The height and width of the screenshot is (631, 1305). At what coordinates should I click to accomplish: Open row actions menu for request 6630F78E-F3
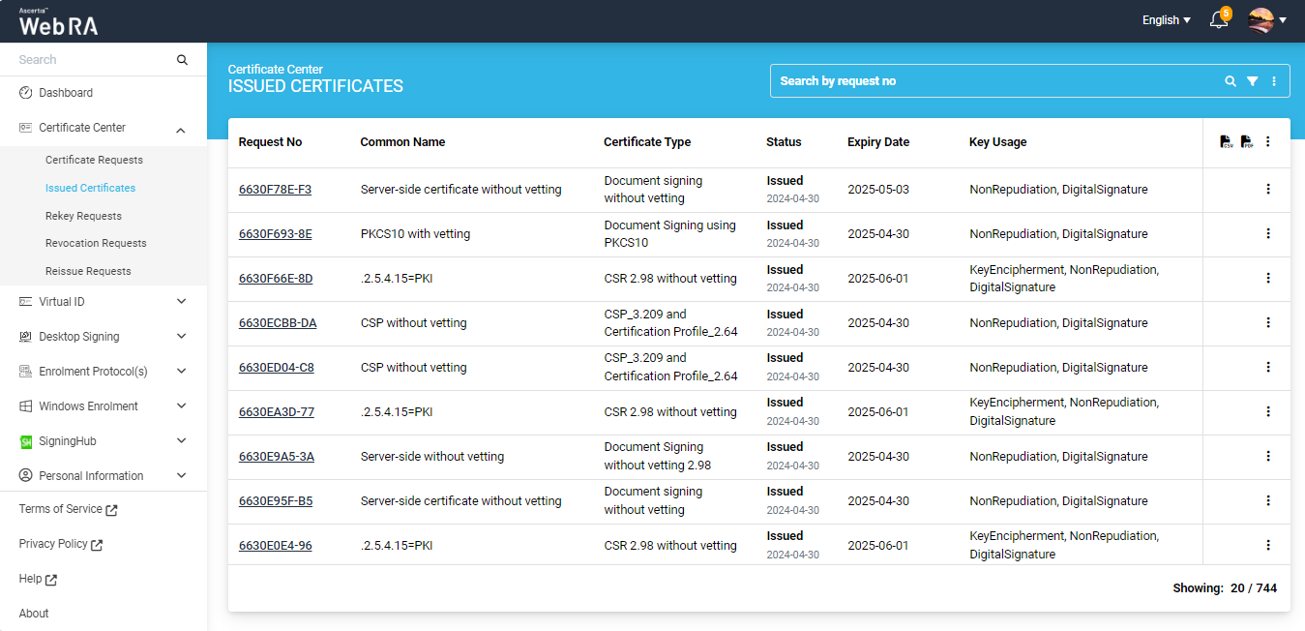1268,190
